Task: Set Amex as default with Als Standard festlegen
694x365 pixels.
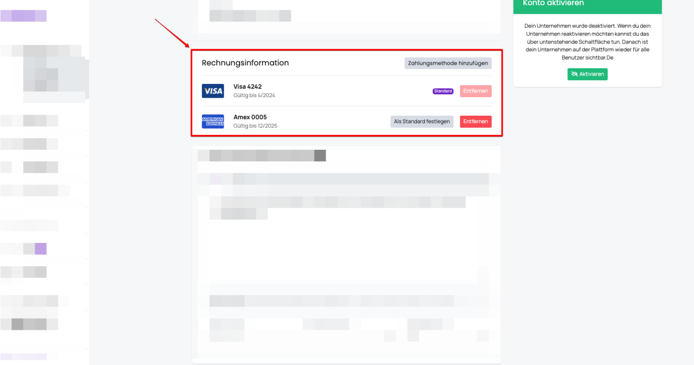Action: pos(422,121)
